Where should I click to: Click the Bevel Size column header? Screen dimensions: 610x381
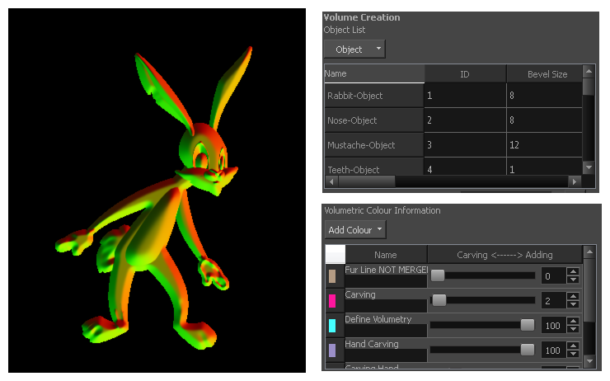(547, 74)
